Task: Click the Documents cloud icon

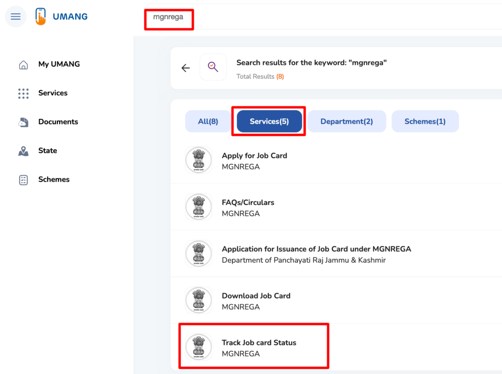Action: pos(23,122)
